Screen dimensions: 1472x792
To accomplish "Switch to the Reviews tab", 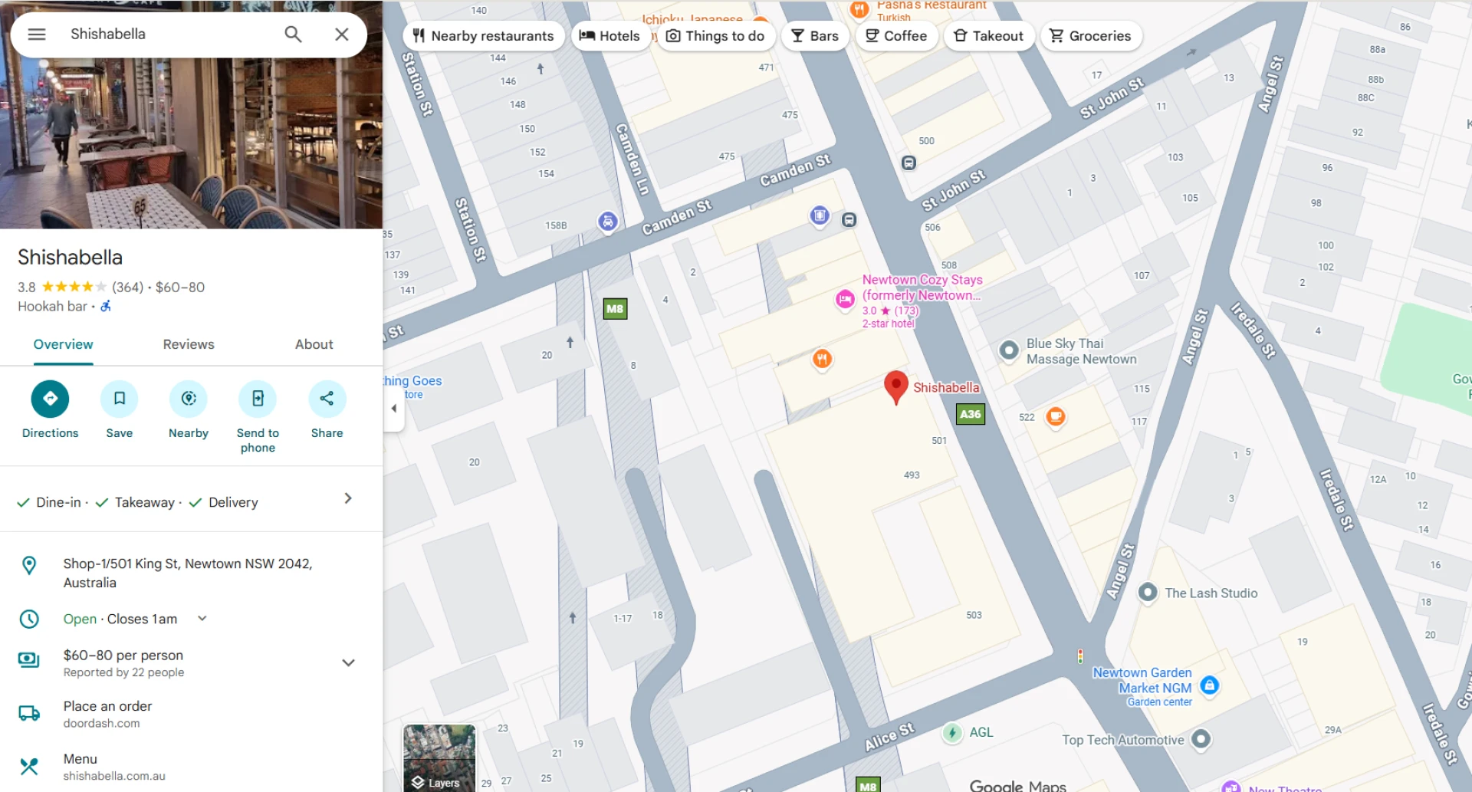I will click(x=189, y=344).
